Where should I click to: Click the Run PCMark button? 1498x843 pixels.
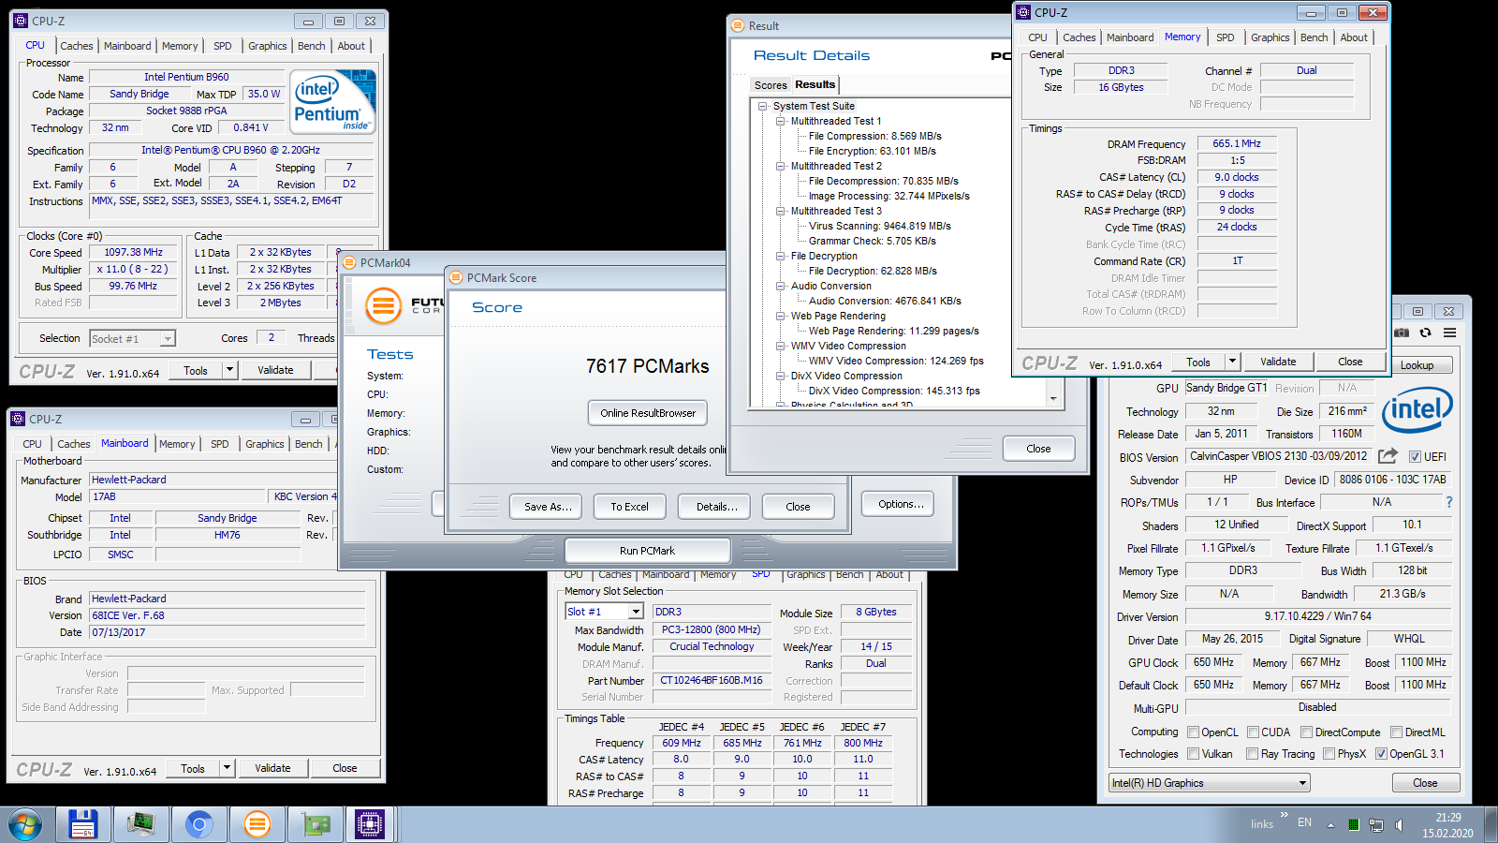[647, 551]
